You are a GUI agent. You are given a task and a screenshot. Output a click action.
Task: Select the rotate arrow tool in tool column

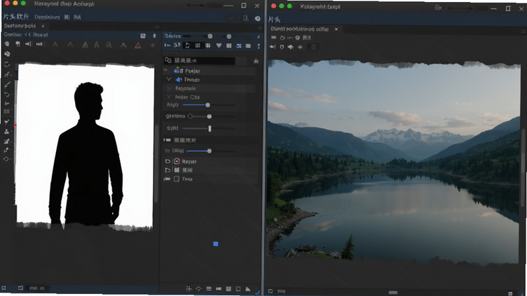(x=7, y=94)
